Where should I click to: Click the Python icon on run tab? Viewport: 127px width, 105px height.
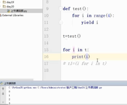[2, 83]
